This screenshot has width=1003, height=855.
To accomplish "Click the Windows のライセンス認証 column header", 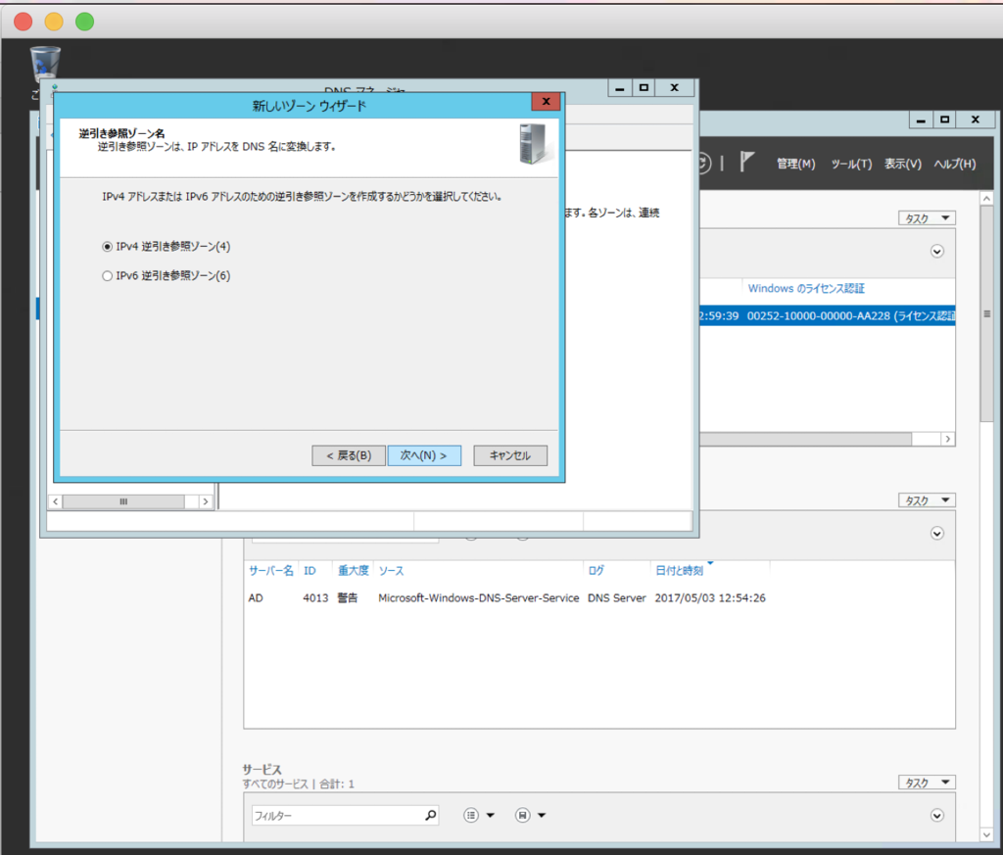I will 806,288.
